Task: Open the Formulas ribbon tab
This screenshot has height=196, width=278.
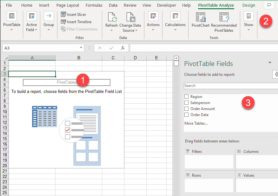Action: (94, 5)
